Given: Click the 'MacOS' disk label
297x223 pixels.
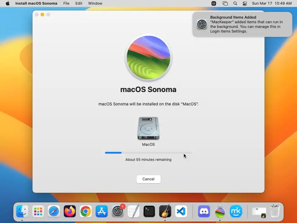Looking at the screenshot, I should 148,145.
